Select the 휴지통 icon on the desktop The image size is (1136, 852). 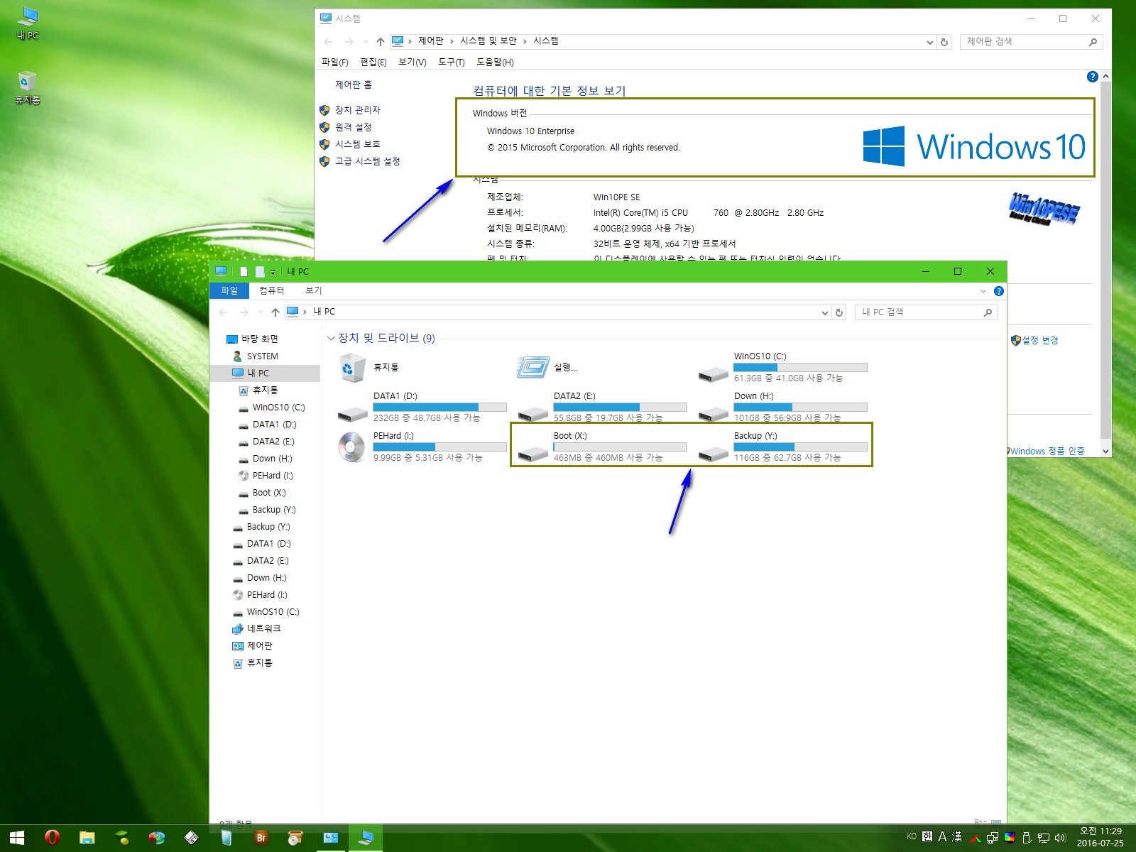[x=28, y=88]
